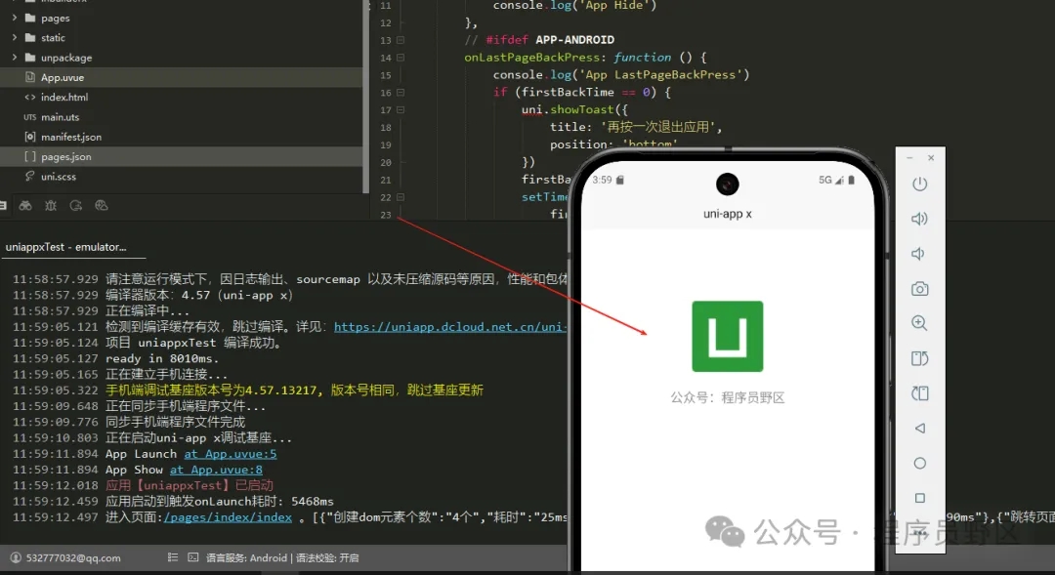Open uni.scss in the file tree
The height and width of the screenshot is (575, 1055).
pos(182,176)
